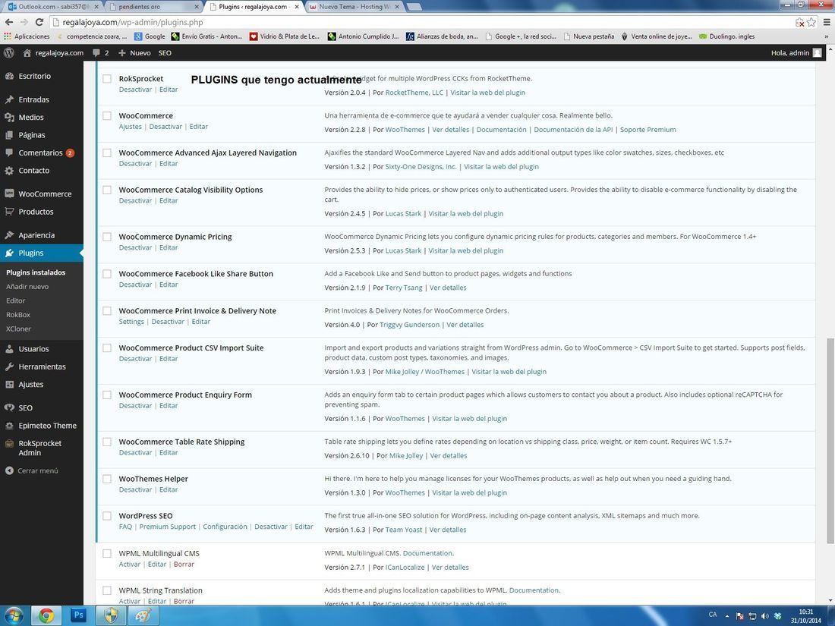Screen dimensions: 835x626
Task: Select WooCommerce Advanced Ajax Layered Navigation checkbox
Action: click(x=107, y=153)
